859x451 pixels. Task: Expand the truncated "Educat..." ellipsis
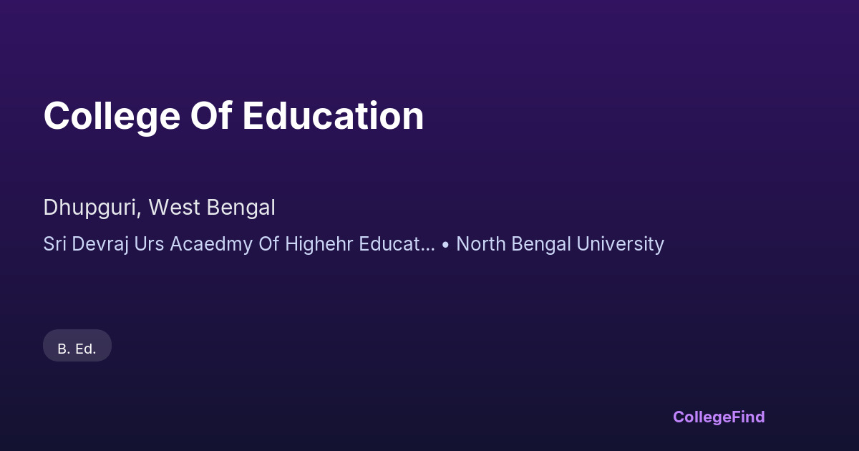(427, 245)
